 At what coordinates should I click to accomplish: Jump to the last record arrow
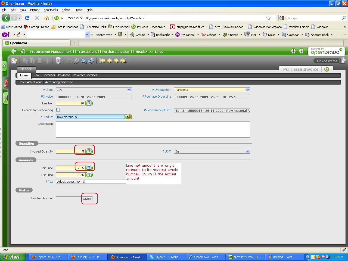point(123,61)
